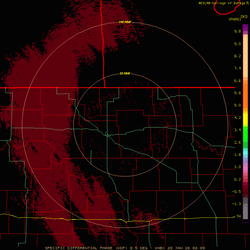Click the 3.4 scale value

237,130
